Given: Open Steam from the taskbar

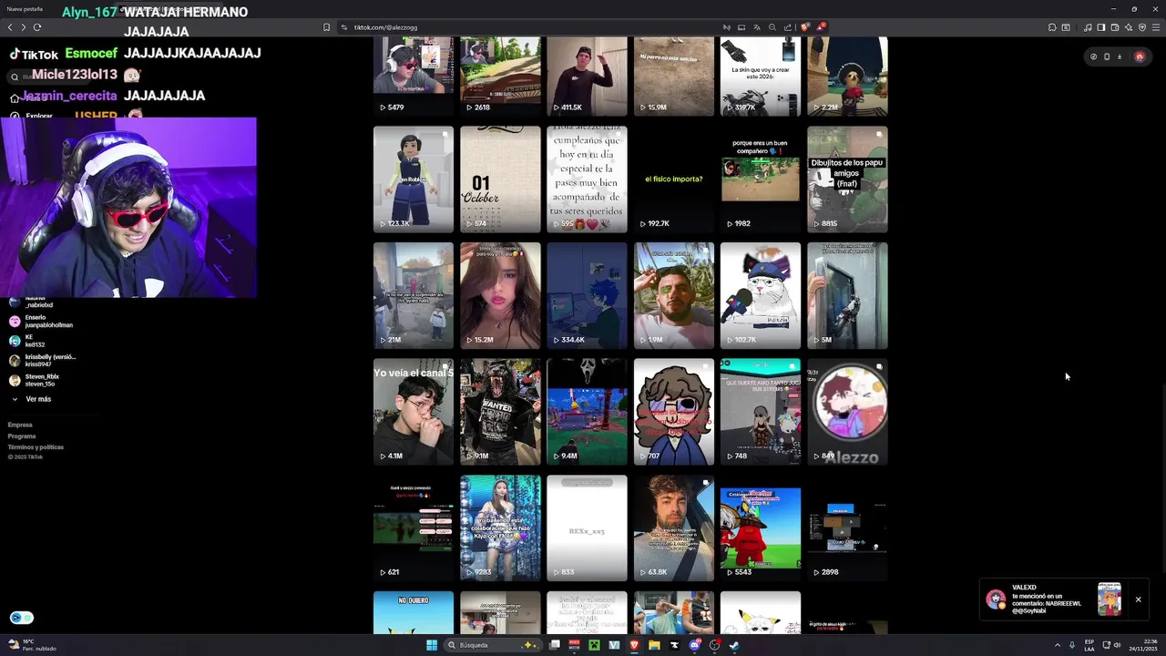Looking at the screenshot, I should coord(734,645).
